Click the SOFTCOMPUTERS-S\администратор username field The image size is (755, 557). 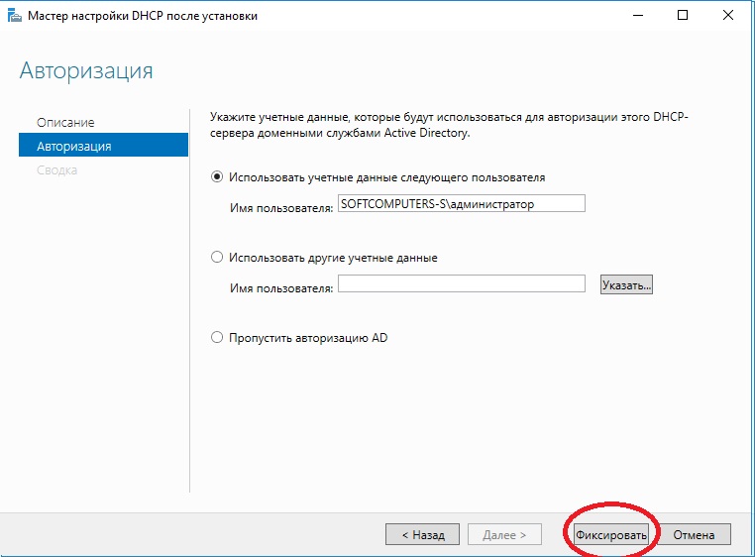461,203
